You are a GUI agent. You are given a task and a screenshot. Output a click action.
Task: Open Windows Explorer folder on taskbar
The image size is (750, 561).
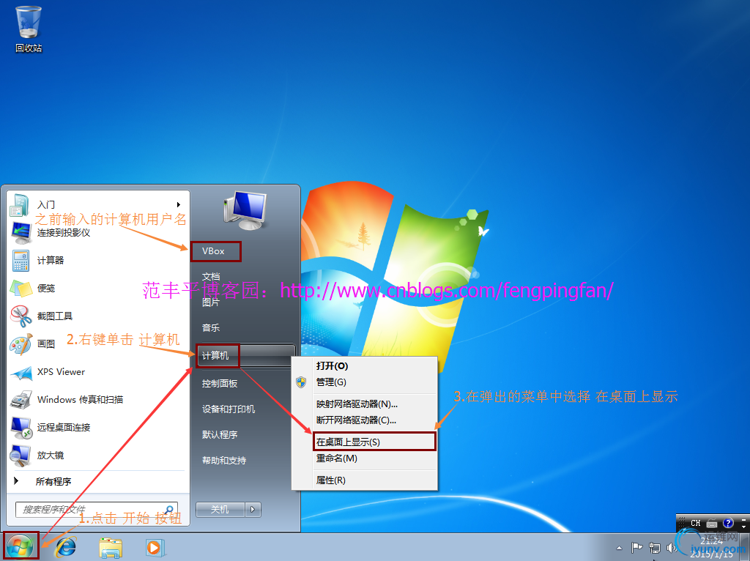click(x=111, y=547)
